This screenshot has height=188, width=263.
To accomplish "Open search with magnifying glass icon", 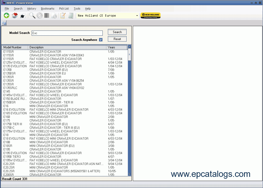I will [32, 16].
